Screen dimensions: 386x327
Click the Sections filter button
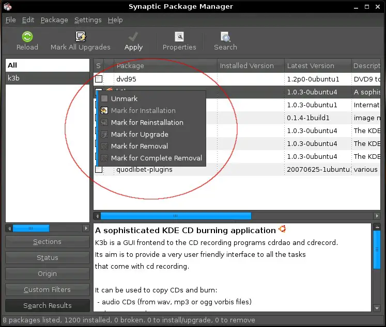click(x=47, y=242)
